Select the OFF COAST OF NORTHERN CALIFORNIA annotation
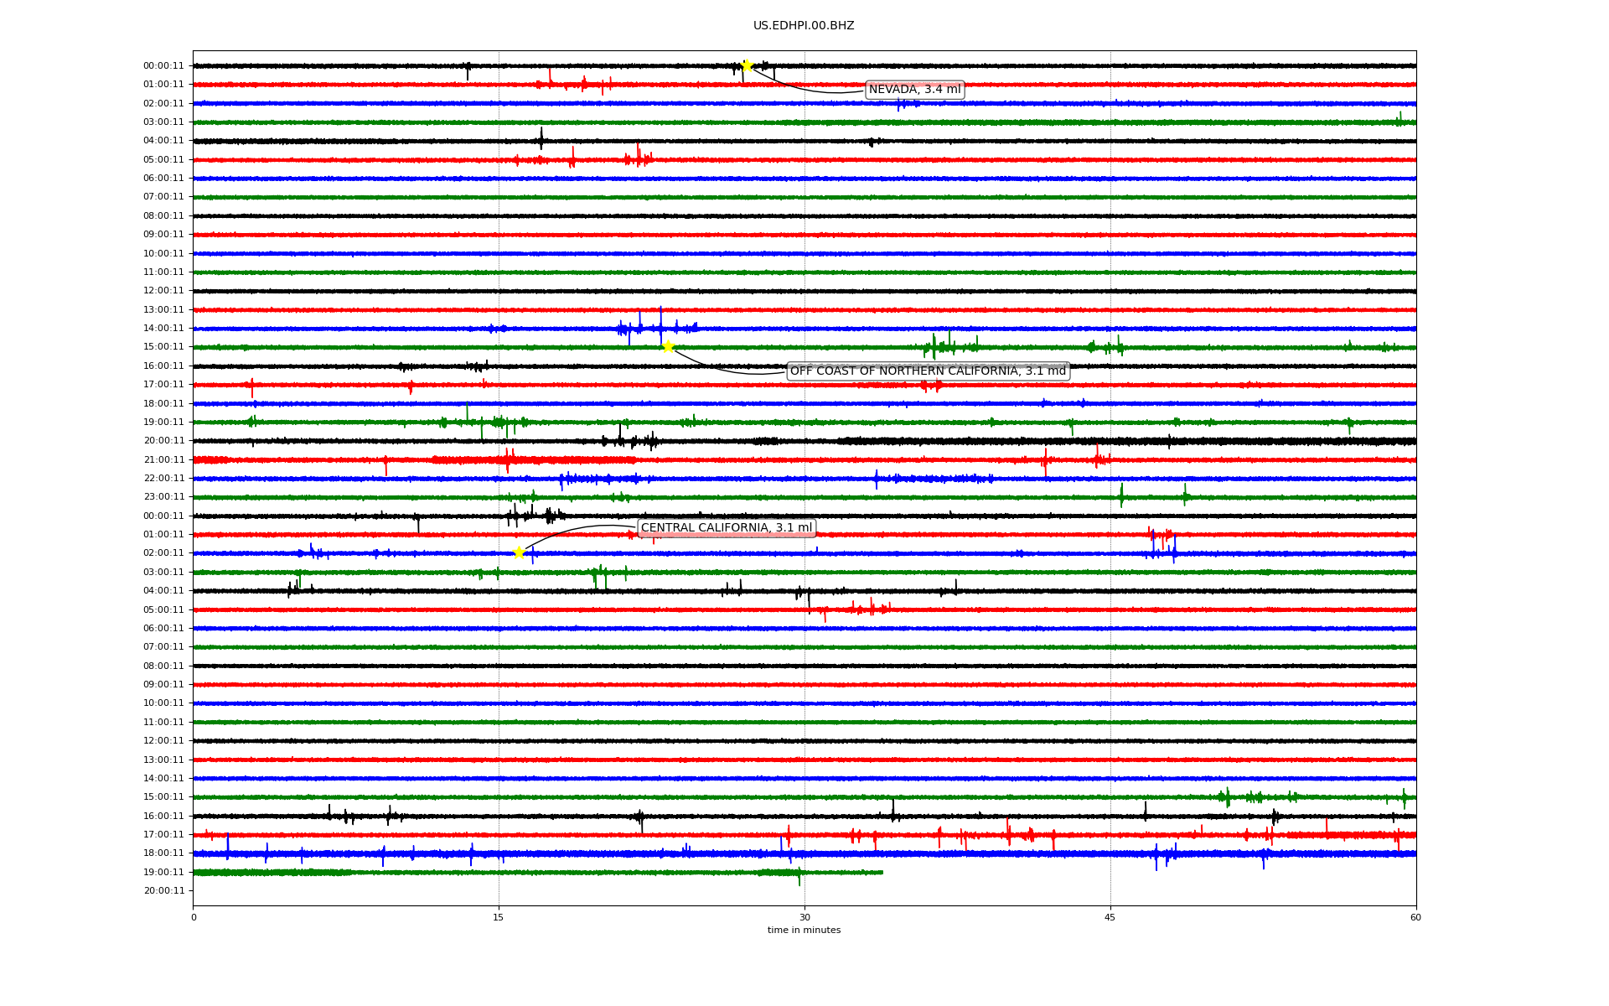Image resolution: width=1609 pixels, height=1006 pixels. coord(929,371)
